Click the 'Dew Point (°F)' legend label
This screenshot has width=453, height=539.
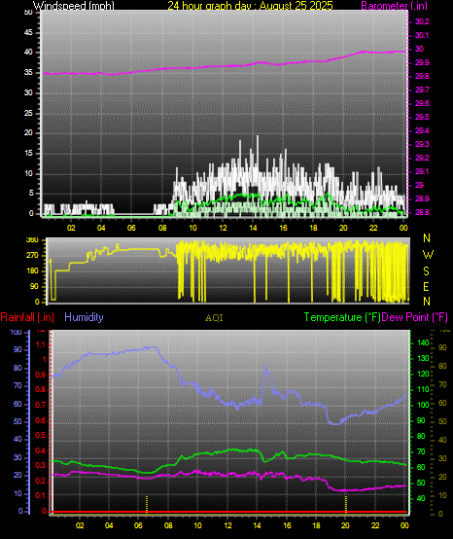click(414, 317)
